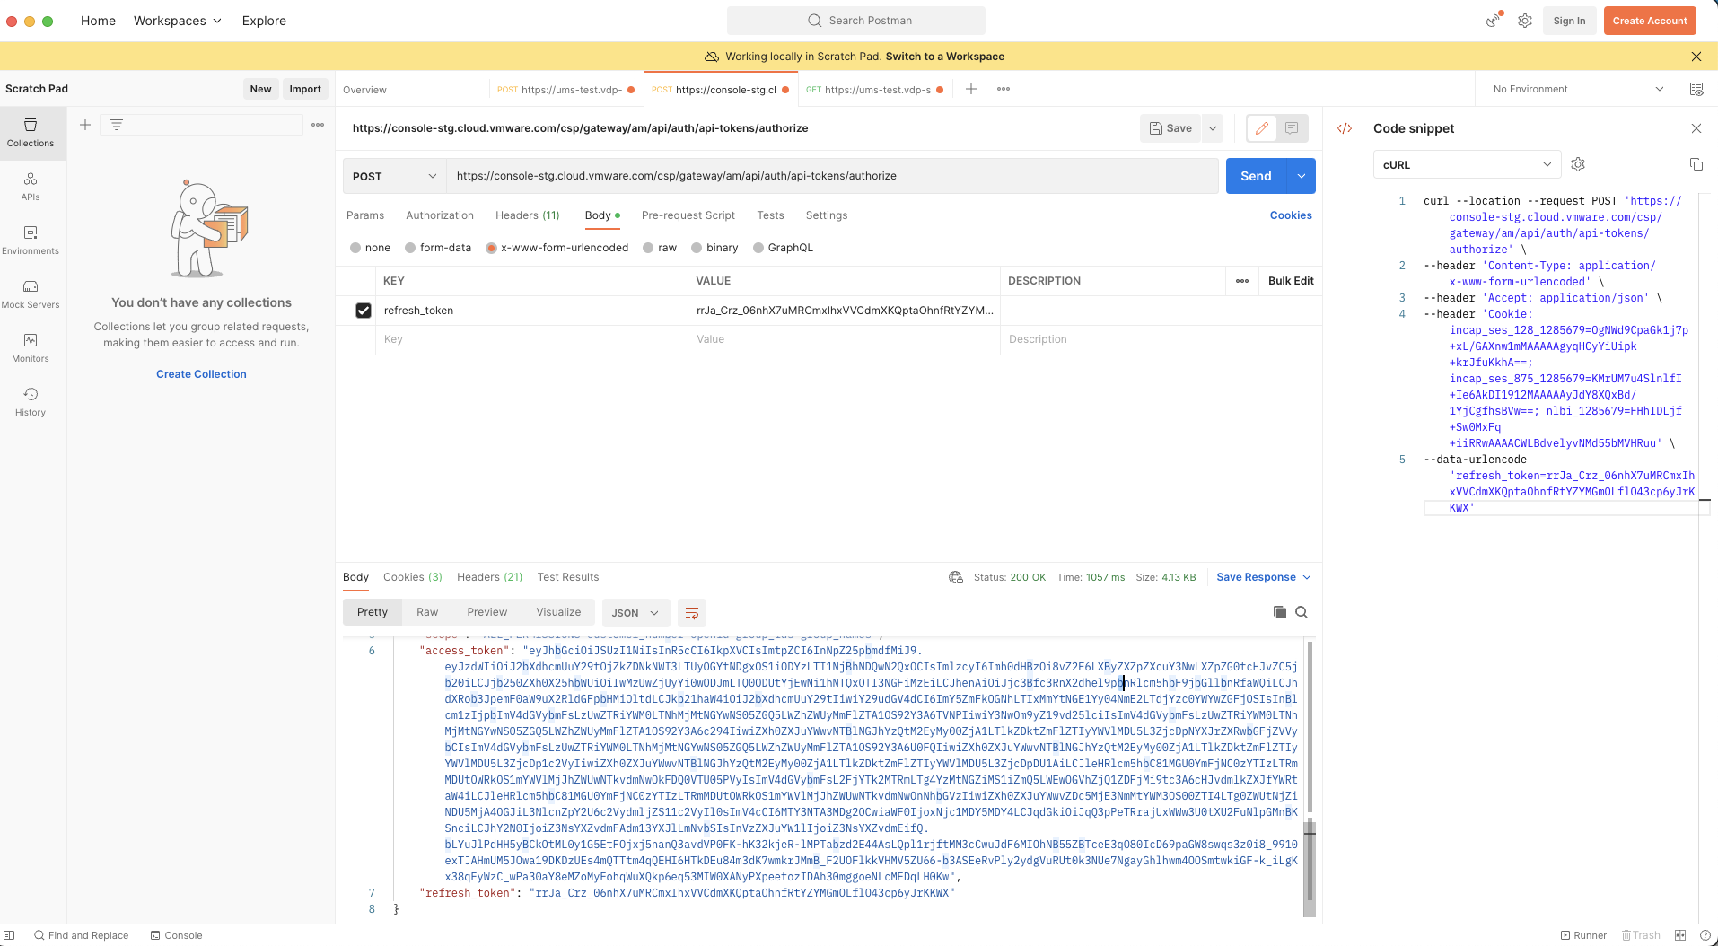Click the Create Collection link
The width and height of the screenshot is (1718, 946).
[x=201, y=374]
